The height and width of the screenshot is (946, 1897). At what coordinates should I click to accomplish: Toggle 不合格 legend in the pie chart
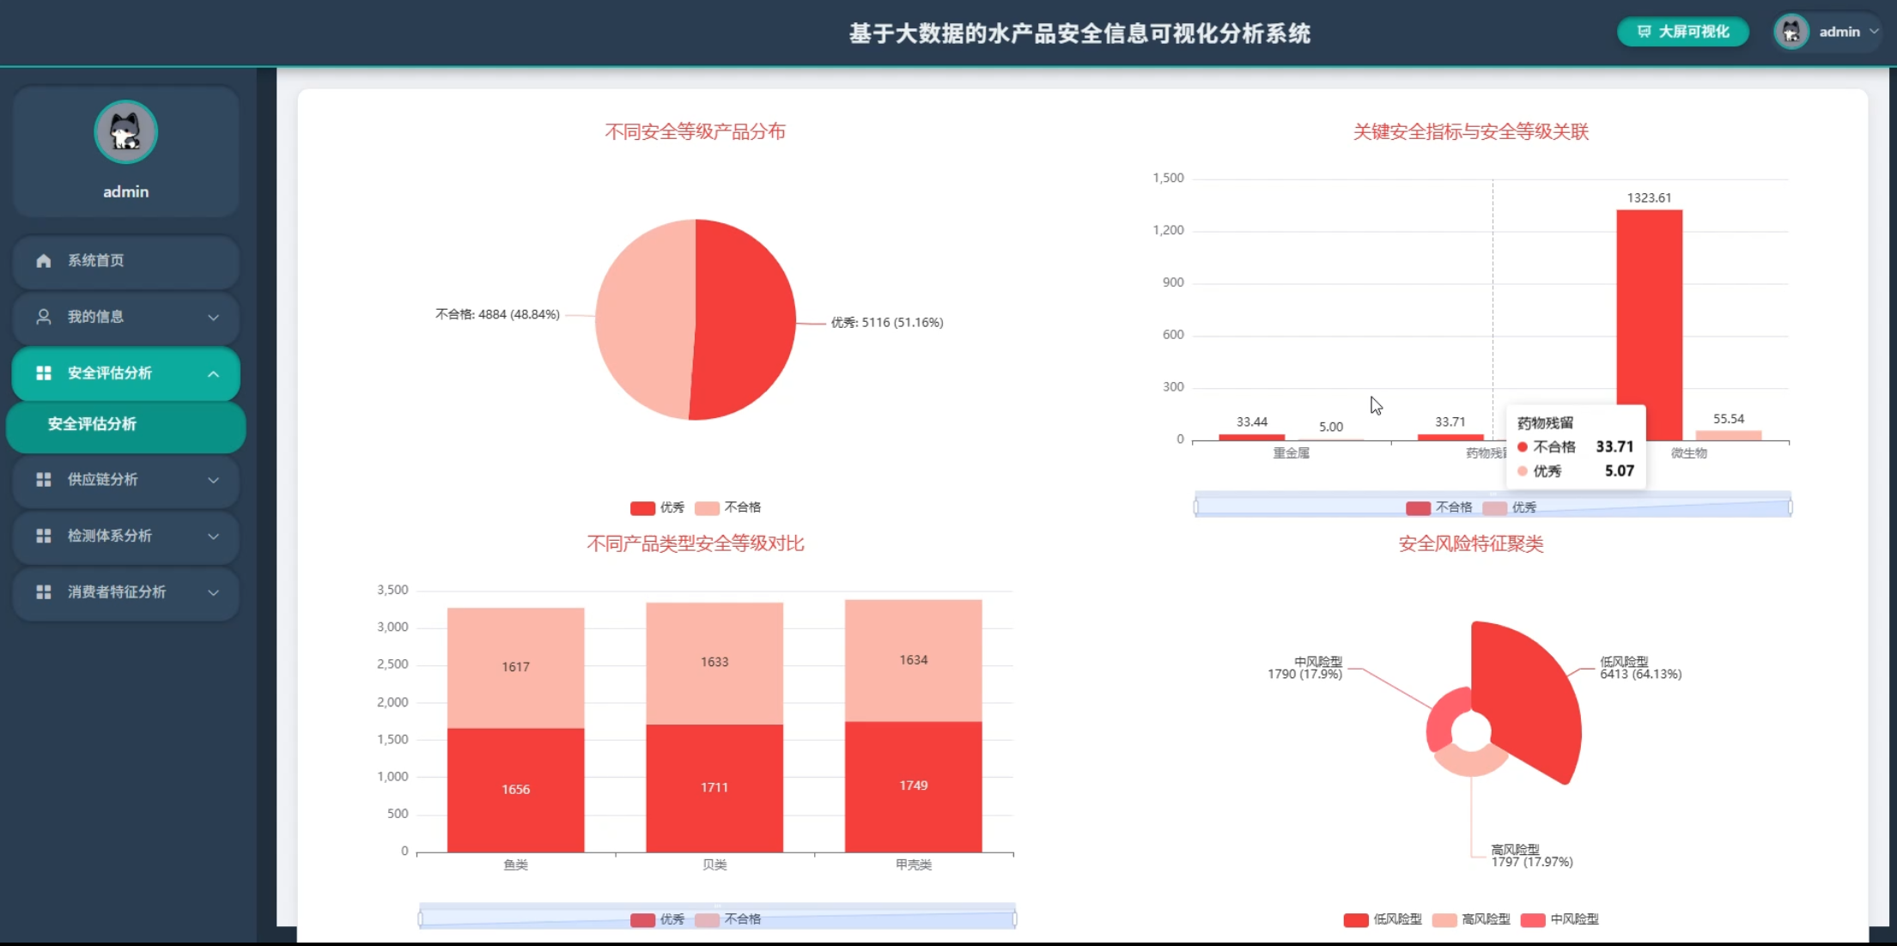tap(728, 507)
